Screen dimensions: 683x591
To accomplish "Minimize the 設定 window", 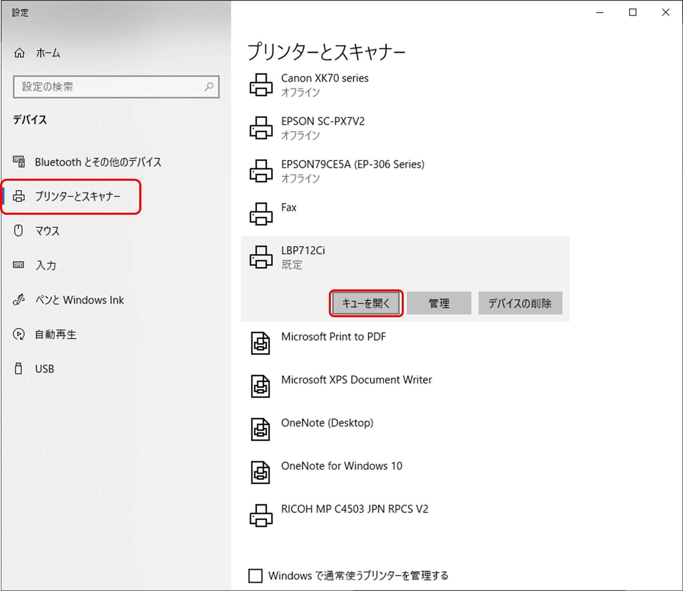I will tap(600, 12).
